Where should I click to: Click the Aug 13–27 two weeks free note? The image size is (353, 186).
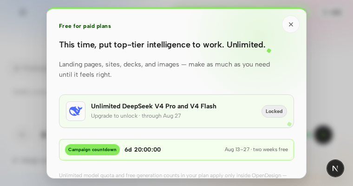[x=256, y=149]
